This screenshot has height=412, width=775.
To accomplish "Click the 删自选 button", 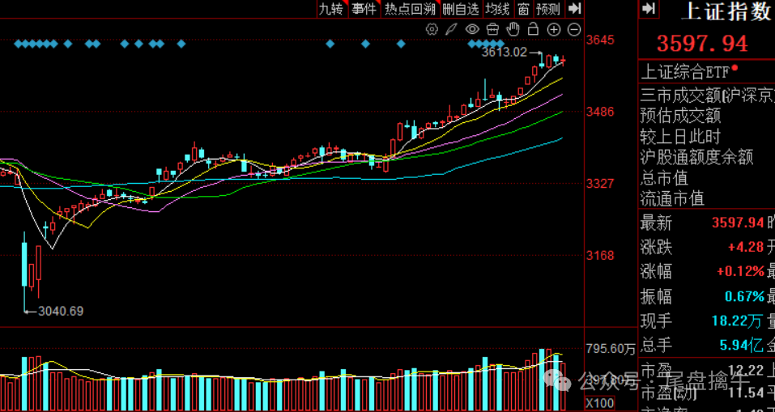I will tap(461, 9).
